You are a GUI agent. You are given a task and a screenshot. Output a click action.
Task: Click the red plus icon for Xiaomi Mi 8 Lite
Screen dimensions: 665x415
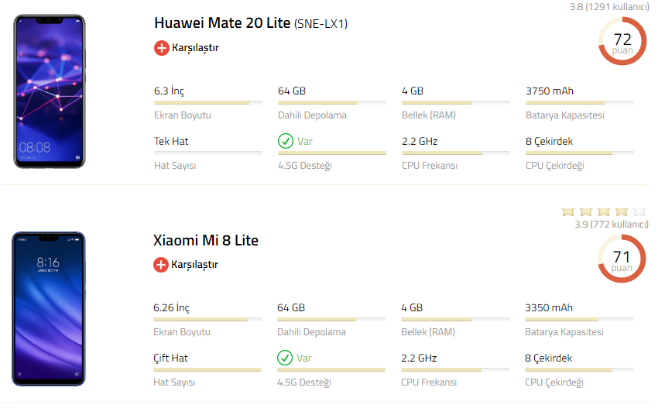(x=161, y=265)
